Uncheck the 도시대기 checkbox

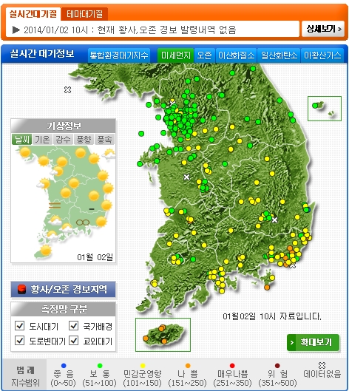click(x=19, y=326)
